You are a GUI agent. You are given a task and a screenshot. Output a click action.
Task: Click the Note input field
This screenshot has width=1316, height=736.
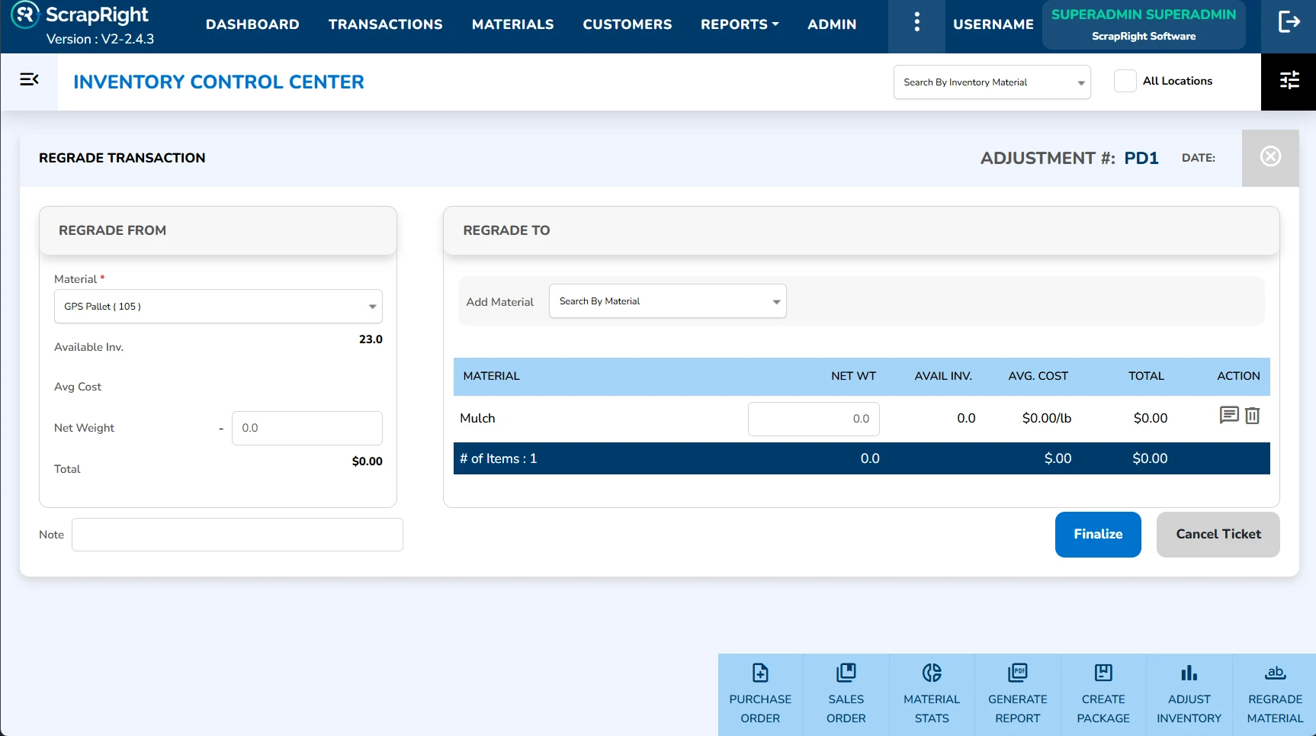click(237, 535)
